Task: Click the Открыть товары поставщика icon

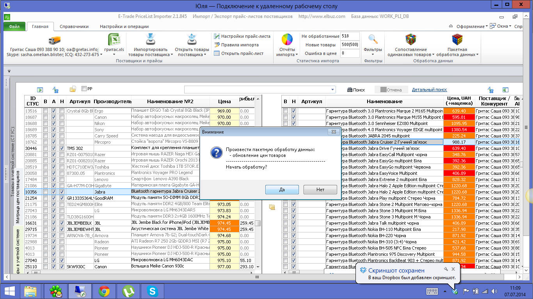Action: 192,40
